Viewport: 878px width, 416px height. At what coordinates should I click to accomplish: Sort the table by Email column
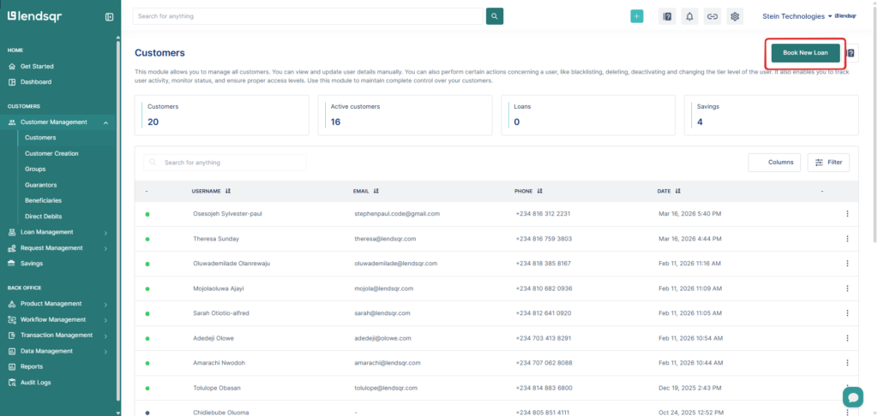click(376, 191)
